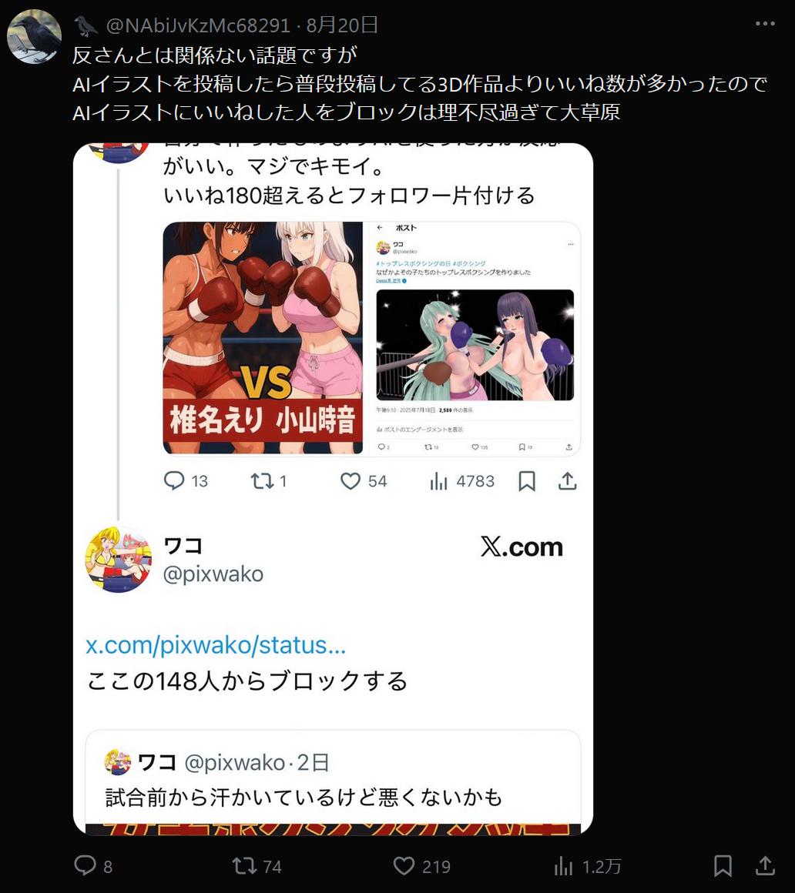Image resolution: width=795 pixels, height=893 pixels.
Task: Open the three-dot more options menu
Action: [765, 24]
